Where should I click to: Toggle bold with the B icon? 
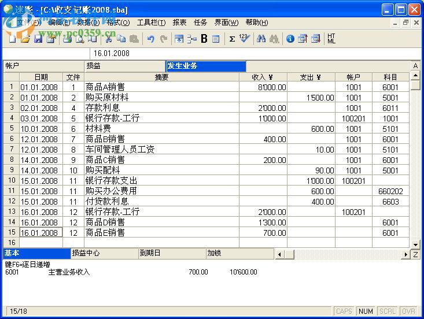click(x=204, y=39)
